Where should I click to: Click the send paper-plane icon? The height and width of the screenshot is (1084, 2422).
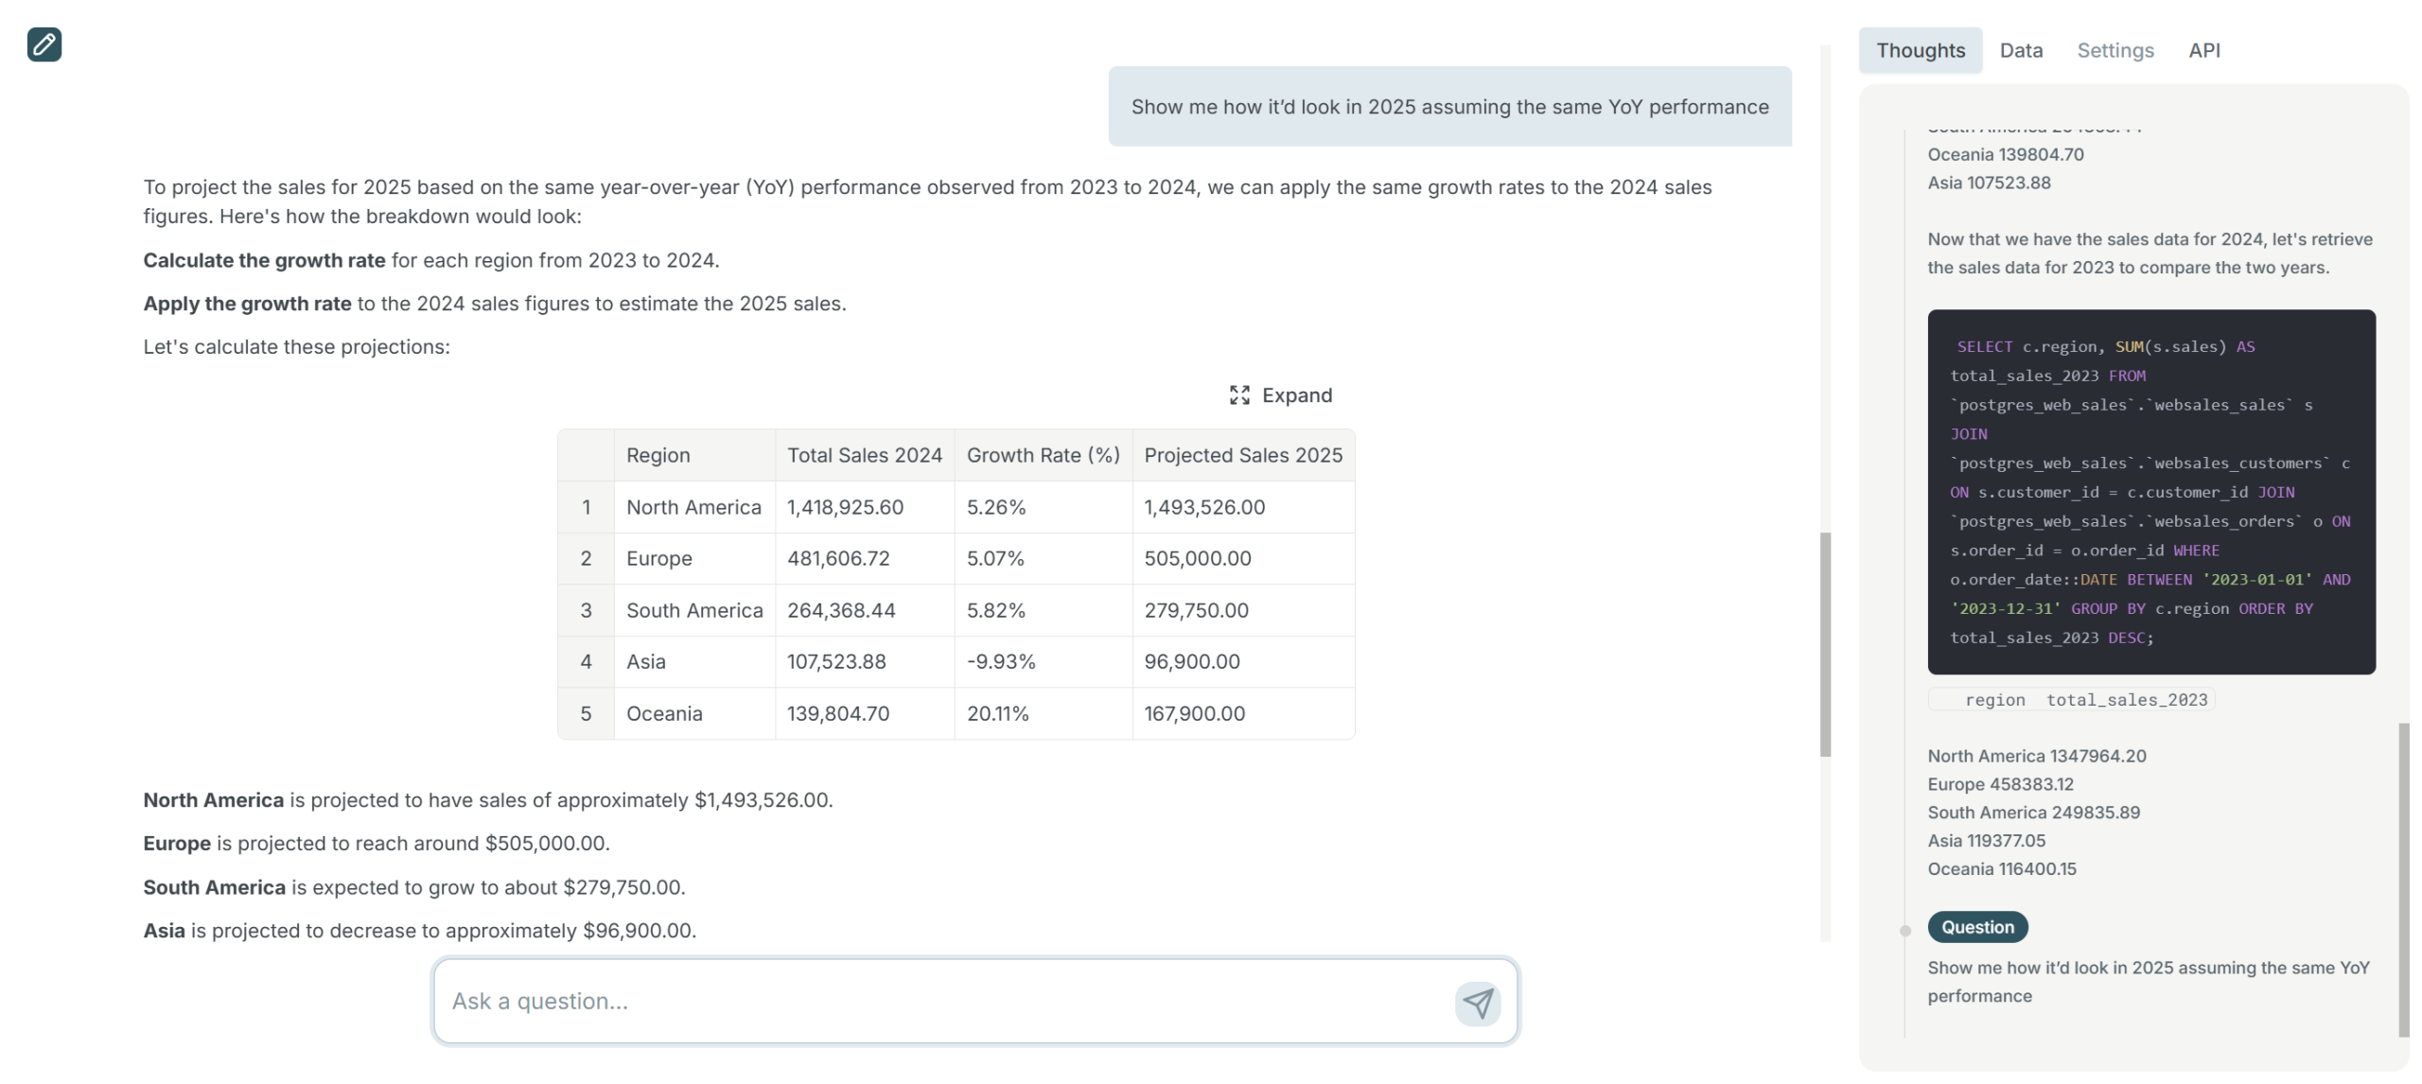pos(1477,1002)
